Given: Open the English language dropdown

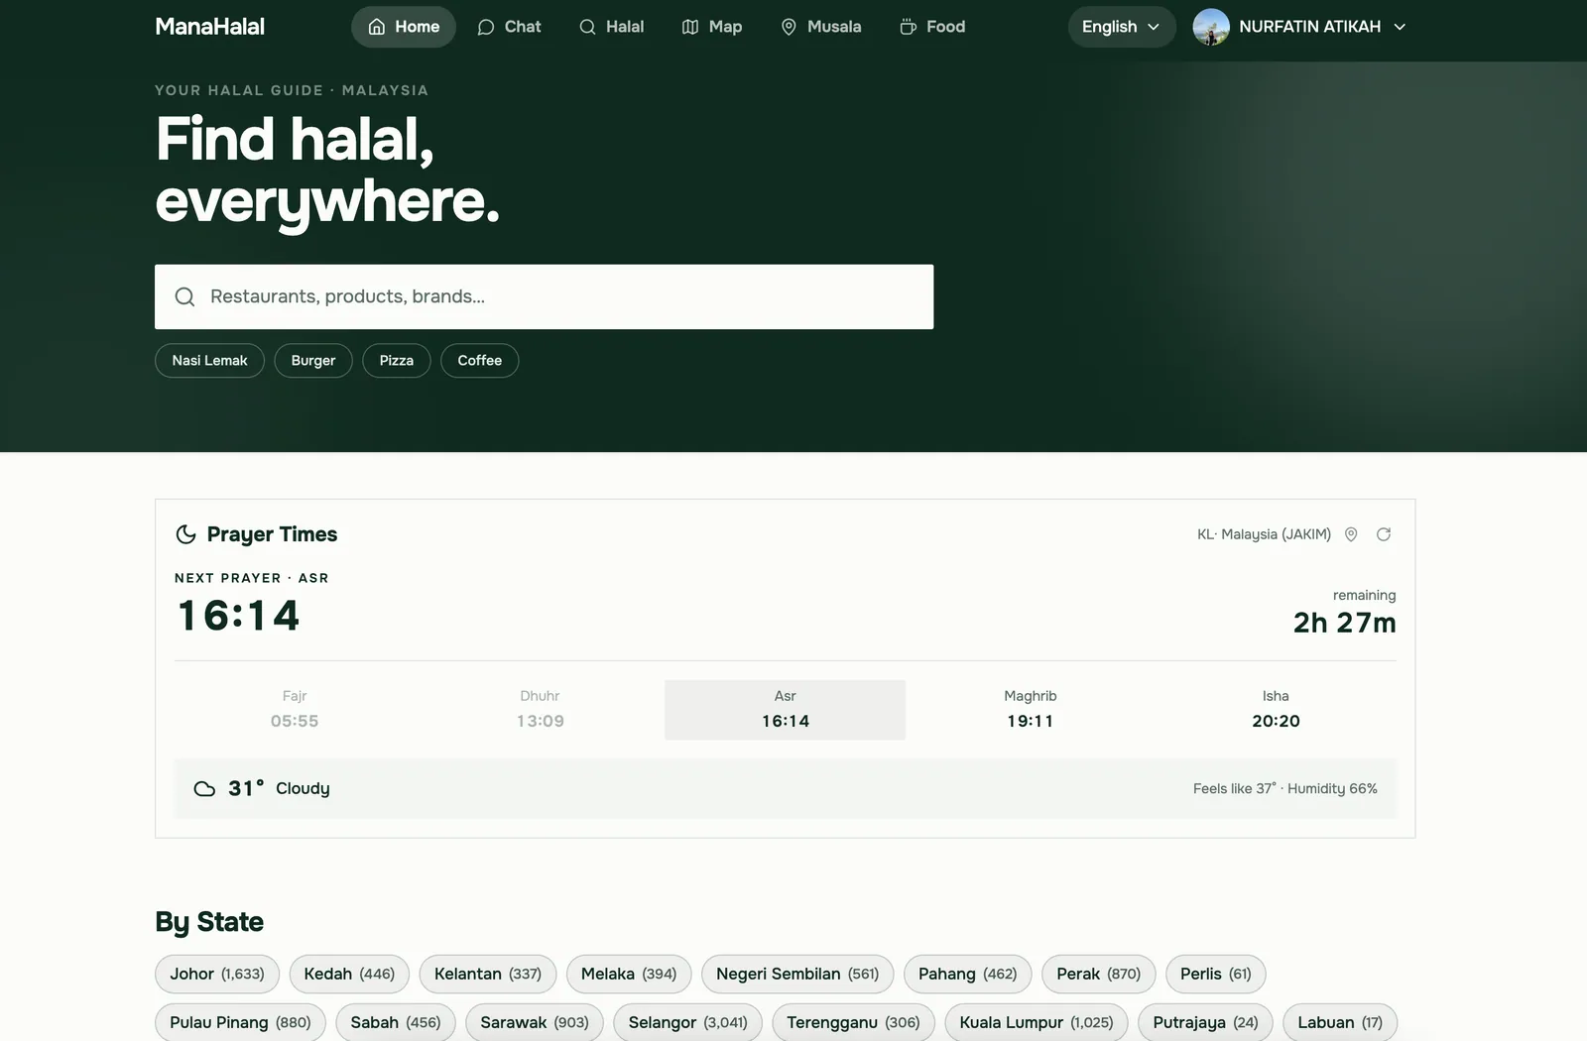Looking at the screenshot, I should [x=1122, y=27].
